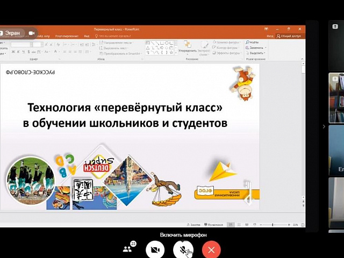Justify the text

click(x=80, y=52)
